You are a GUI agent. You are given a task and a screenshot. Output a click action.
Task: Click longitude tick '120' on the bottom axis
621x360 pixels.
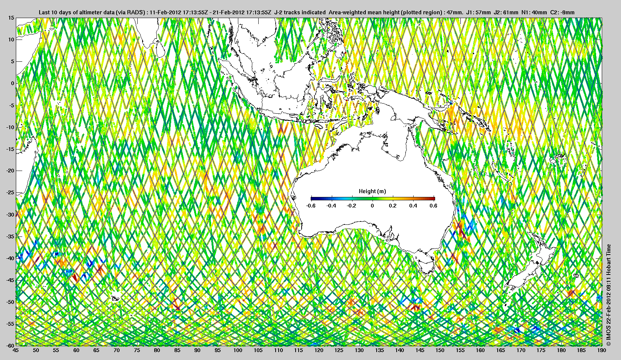319,350
